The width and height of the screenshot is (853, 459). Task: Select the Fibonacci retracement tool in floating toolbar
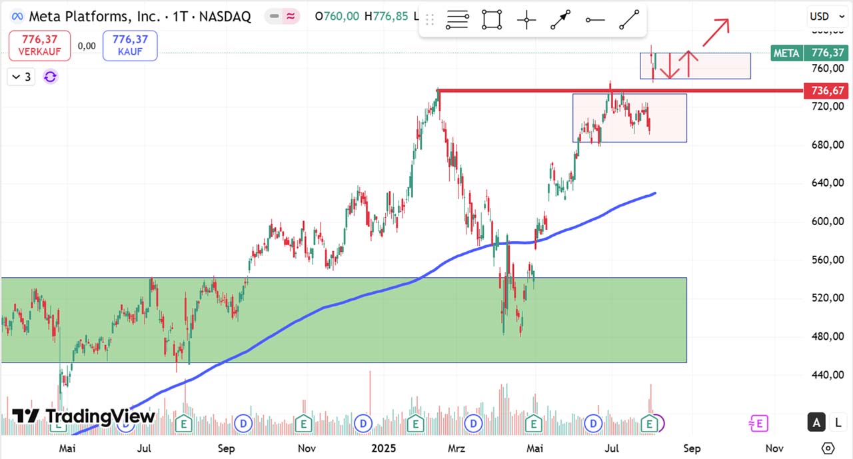(x=457, y=21)
